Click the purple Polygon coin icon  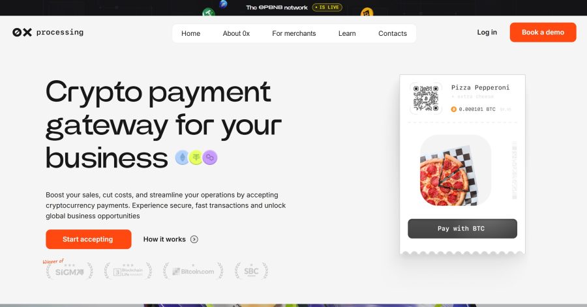coord(209,158)
